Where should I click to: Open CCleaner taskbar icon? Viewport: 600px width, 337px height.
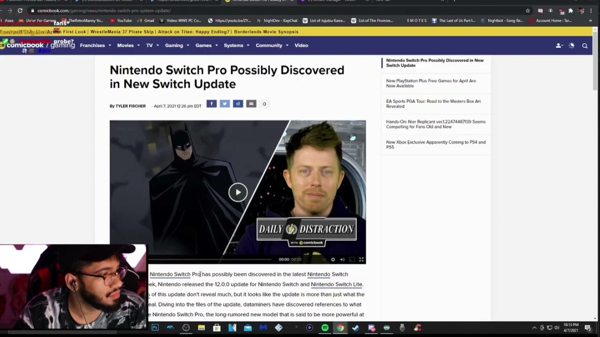pyautogui.click(x=418, y=328)
